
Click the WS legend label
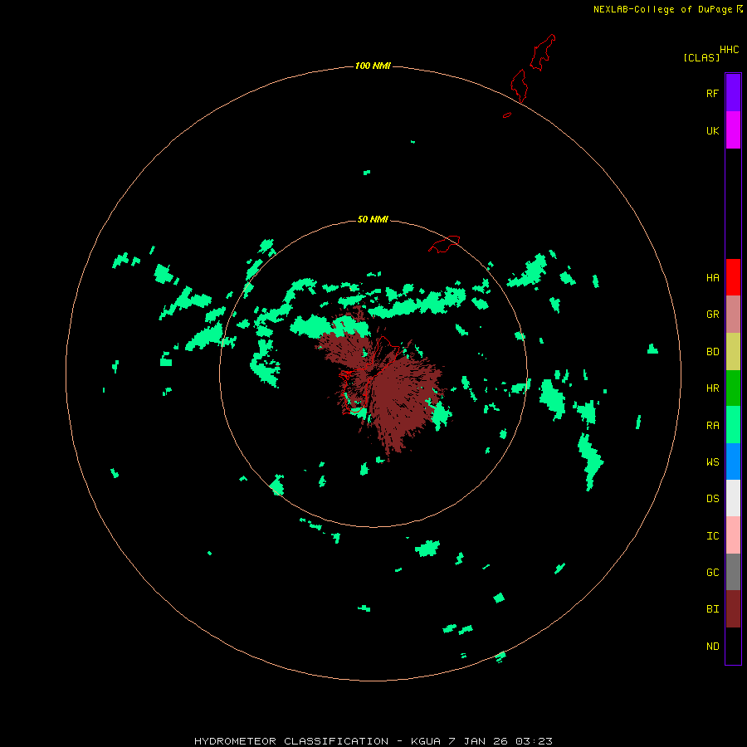pyautogui.click(x=712, y=461)
